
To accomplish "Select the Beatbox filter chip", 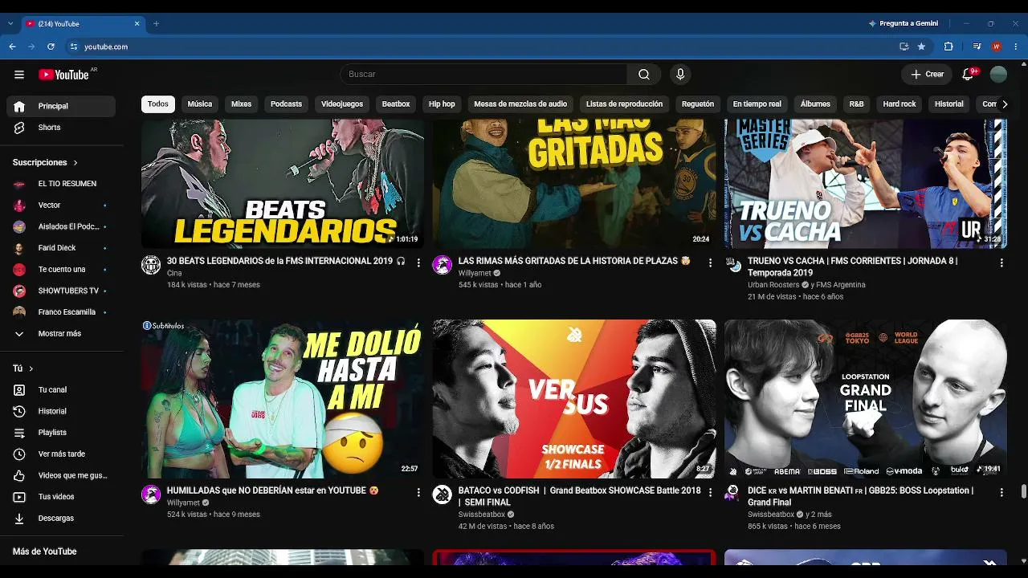I will coord(396,104).
